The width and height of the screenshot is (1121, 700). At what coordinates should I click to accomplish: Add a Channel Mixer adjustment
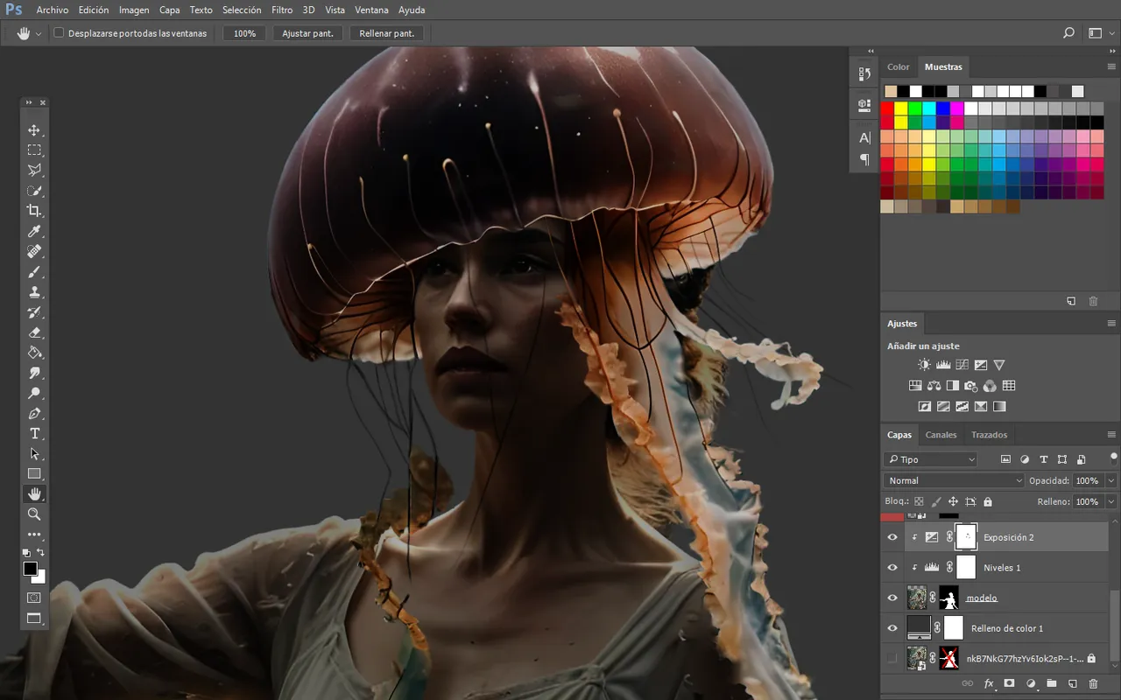click(x=990, y=386)
